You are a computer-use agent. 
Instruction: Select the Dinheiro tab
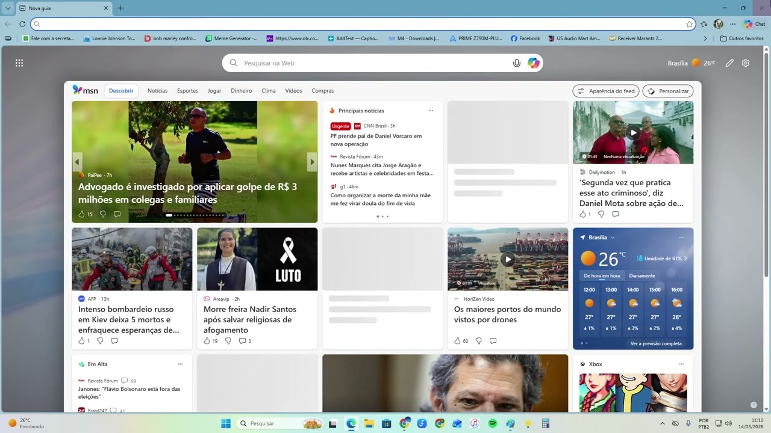tap(242, 91)
